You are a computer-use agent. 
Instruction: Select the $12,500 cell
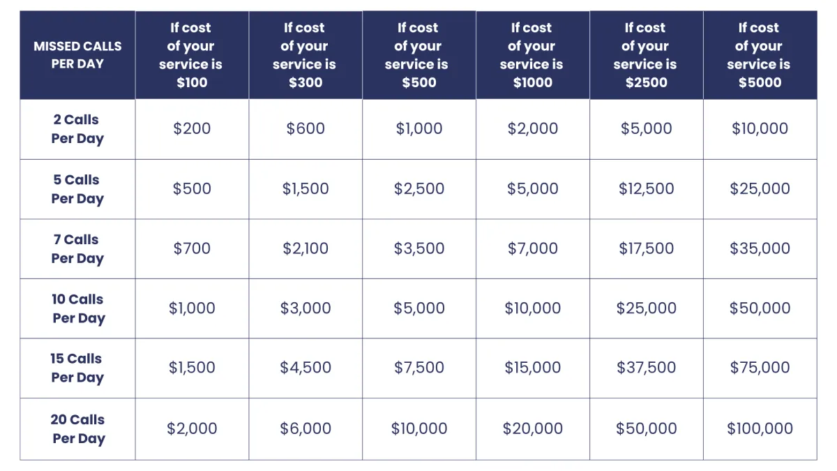pos(647,189)
